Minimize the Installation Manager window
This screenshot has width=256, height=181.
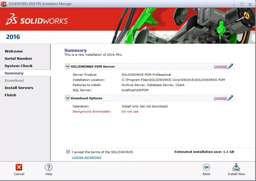point(234,4)
